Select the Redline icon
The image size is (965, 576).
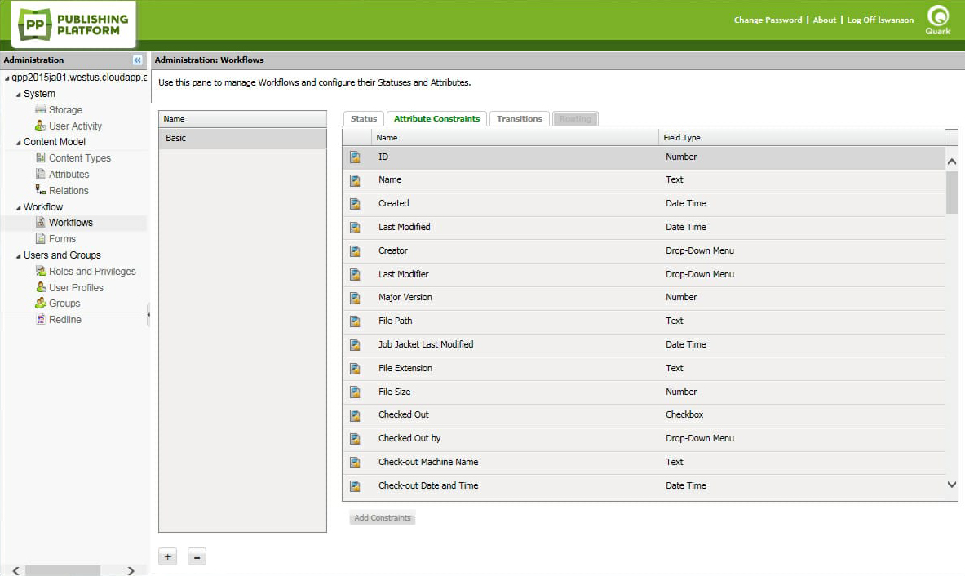(41, 319)
